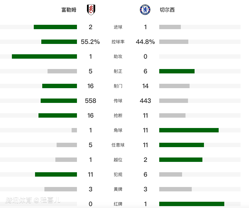This screenshot has height=208, width=249.
Task: Select the 切尔西 team name
Action: (167, 10)
